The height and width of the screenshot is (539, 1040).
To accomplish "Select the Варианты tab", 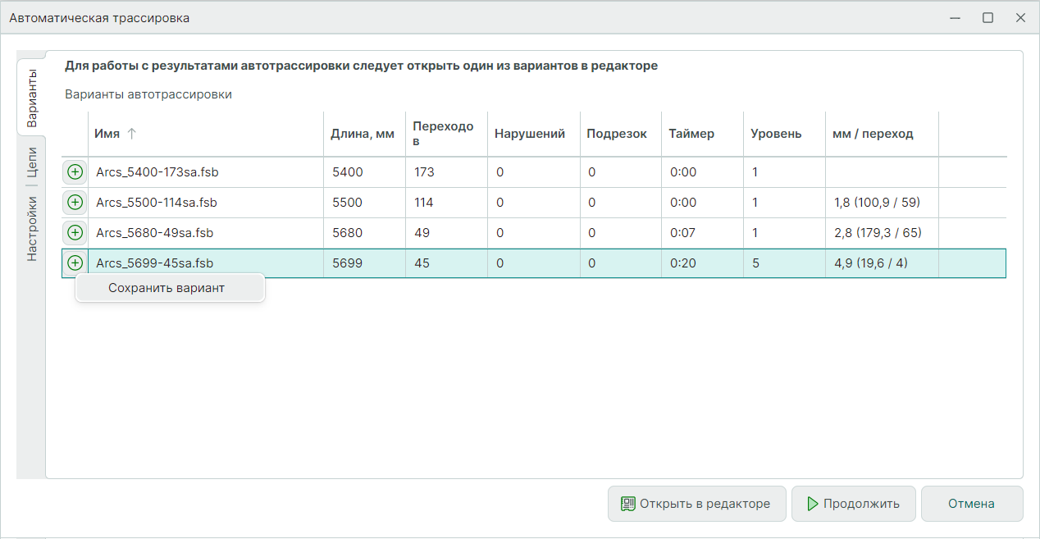I will [x=31, y=98].
